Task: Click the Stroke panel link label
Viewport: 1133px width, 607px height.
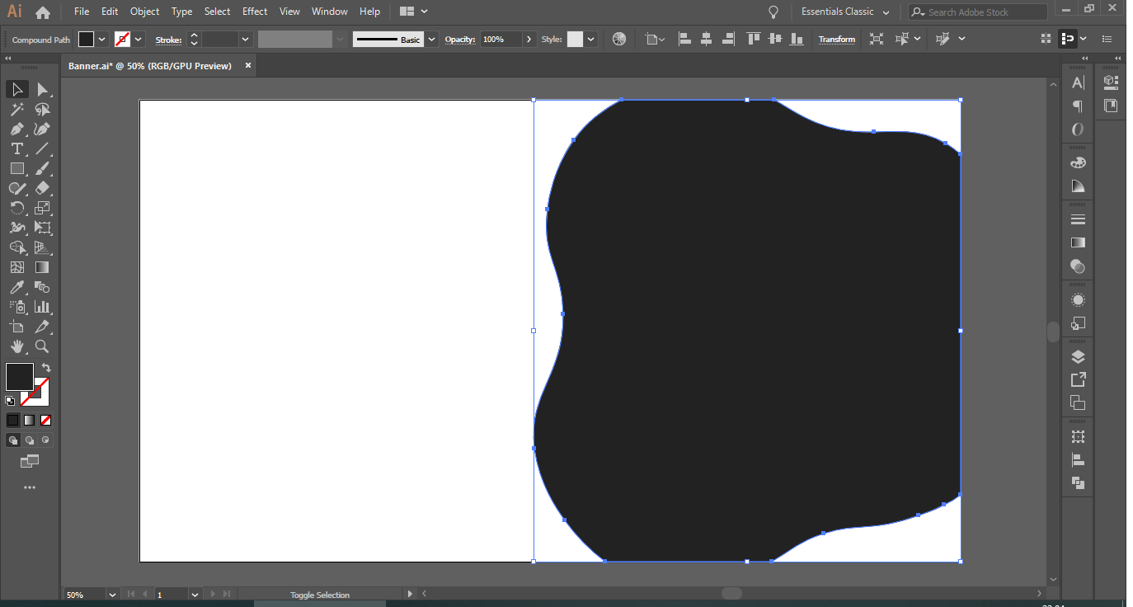Action: click(x=168, y=40)
